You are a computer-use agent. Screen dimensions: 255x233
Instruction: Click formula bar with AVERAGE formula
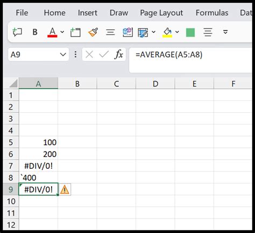(x=190, y=60)
